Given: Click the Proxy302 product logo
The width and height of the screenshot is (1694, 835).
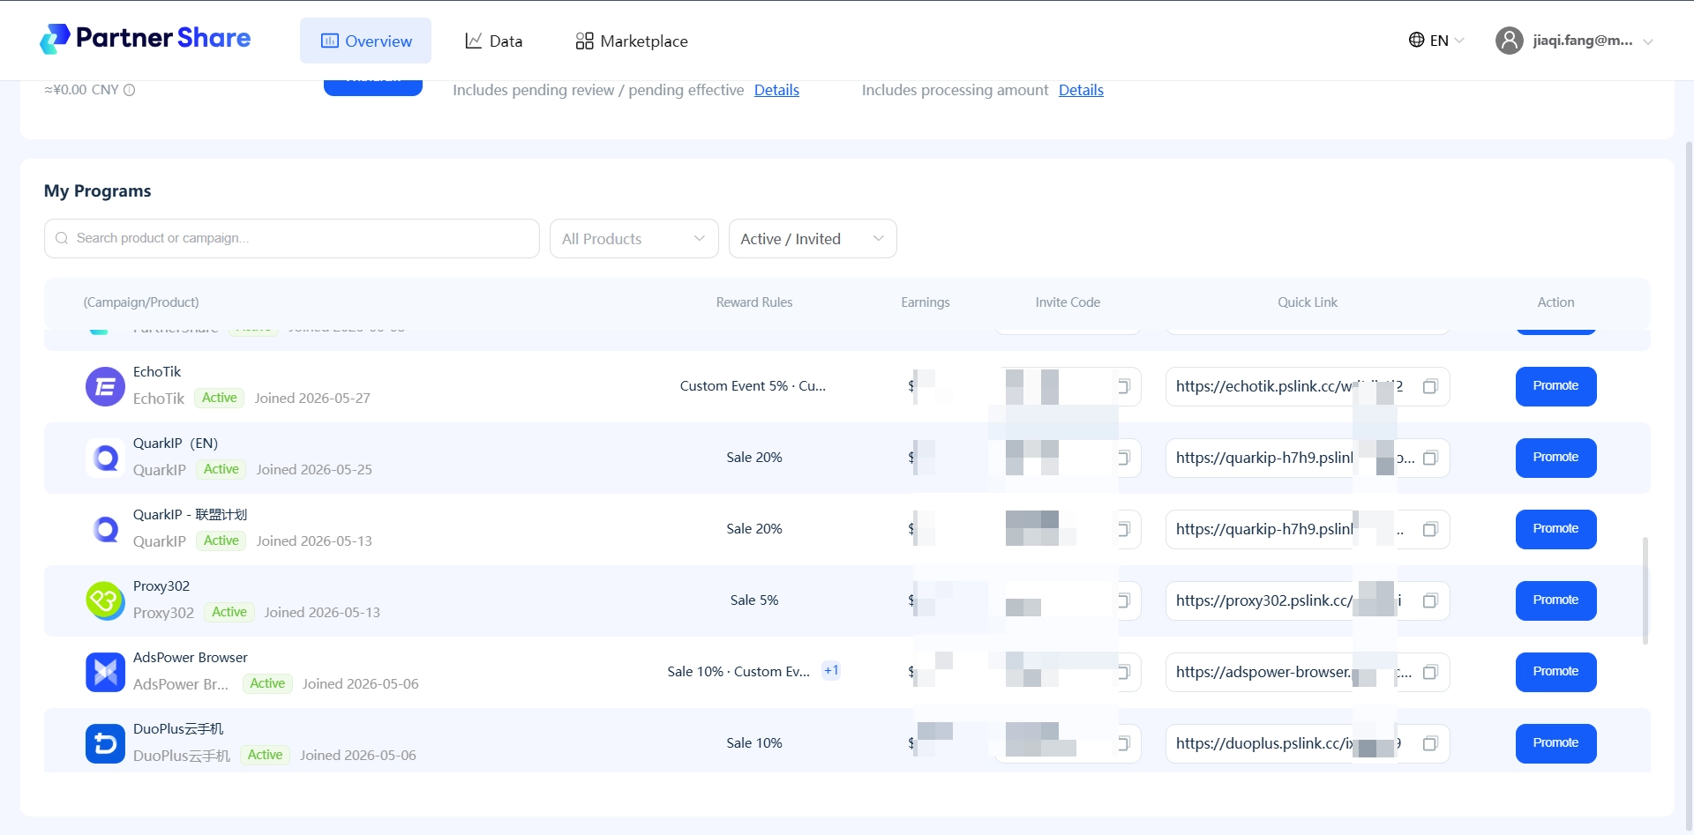Looking at the screenshot, I should [105, 600].
